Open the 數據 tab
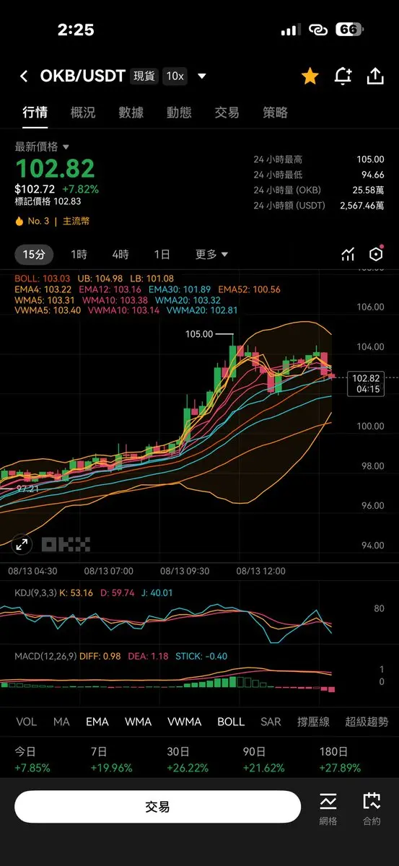 click(131, 113)
